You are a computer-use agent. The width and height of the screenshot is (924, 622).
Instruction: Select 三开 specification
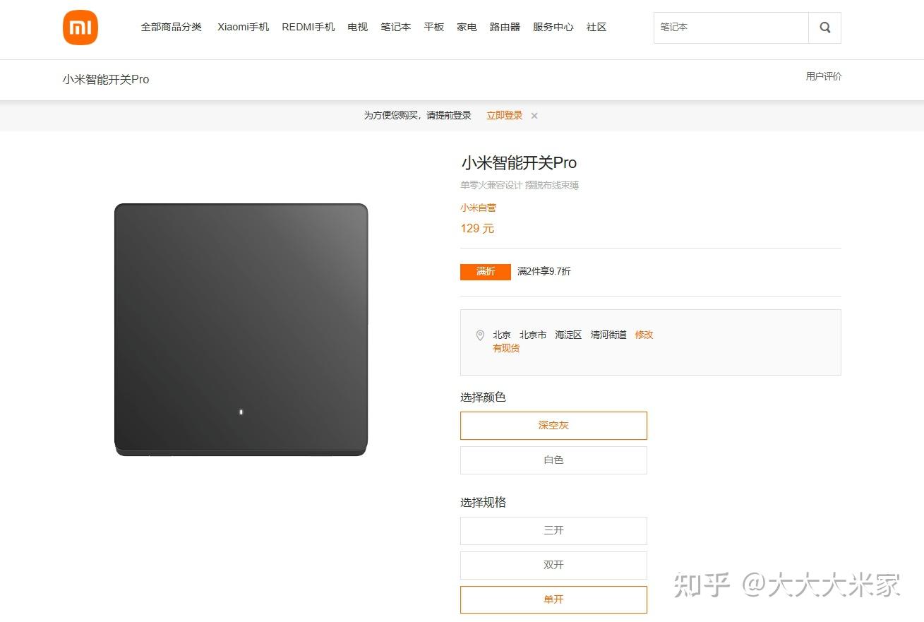pos(553,531)
